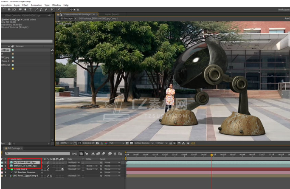Select the Rectangle mask tool
290x189 pixels.
[20, 9]
